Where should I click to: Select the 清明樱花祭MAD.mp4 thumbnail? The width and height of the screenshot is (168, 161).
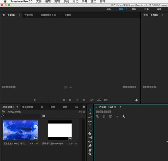tap(60, 130)
